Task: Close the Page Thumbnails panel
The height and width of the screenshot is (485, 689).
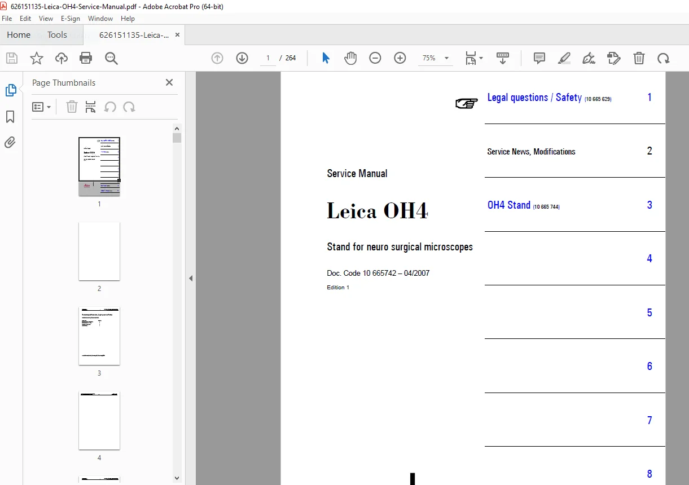Action: click(169, 82)
